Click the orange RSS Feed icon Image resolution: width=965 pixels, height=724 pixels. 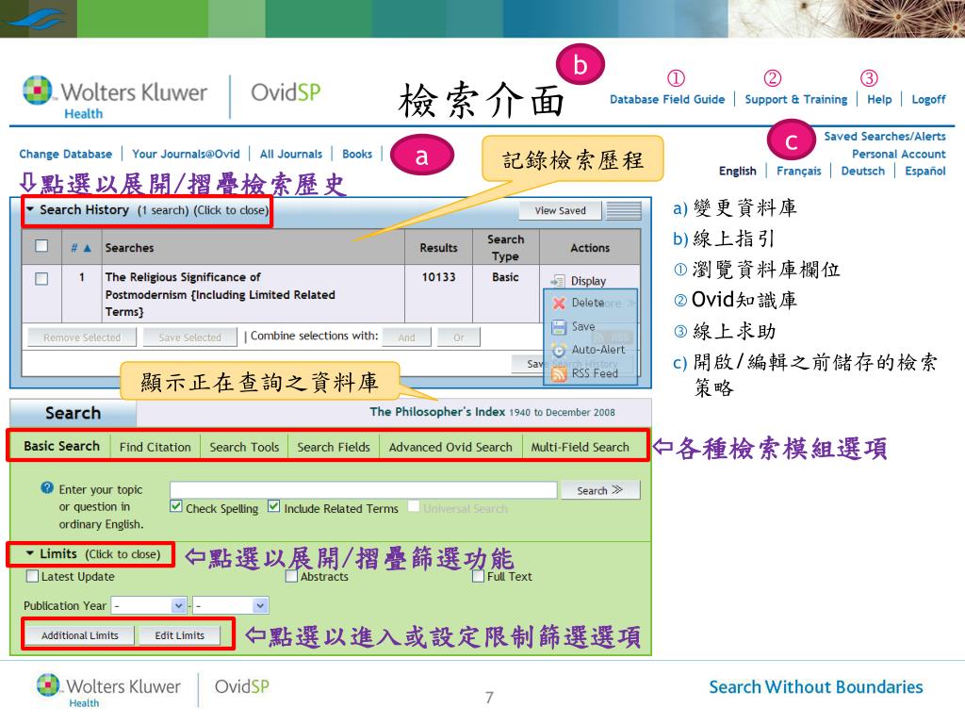559,373
